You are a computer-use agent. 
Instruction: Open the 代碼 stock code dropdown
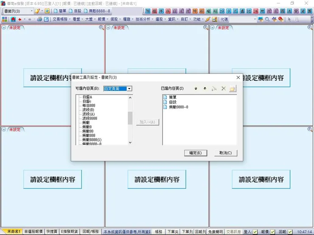tap(255, 19)
